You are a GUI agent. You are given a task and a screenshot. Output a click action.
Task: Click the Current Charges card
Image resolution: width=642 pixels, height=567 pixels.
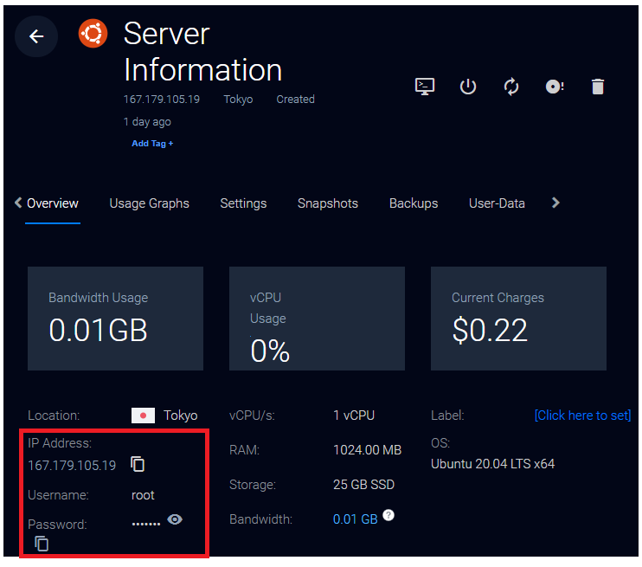518,319
